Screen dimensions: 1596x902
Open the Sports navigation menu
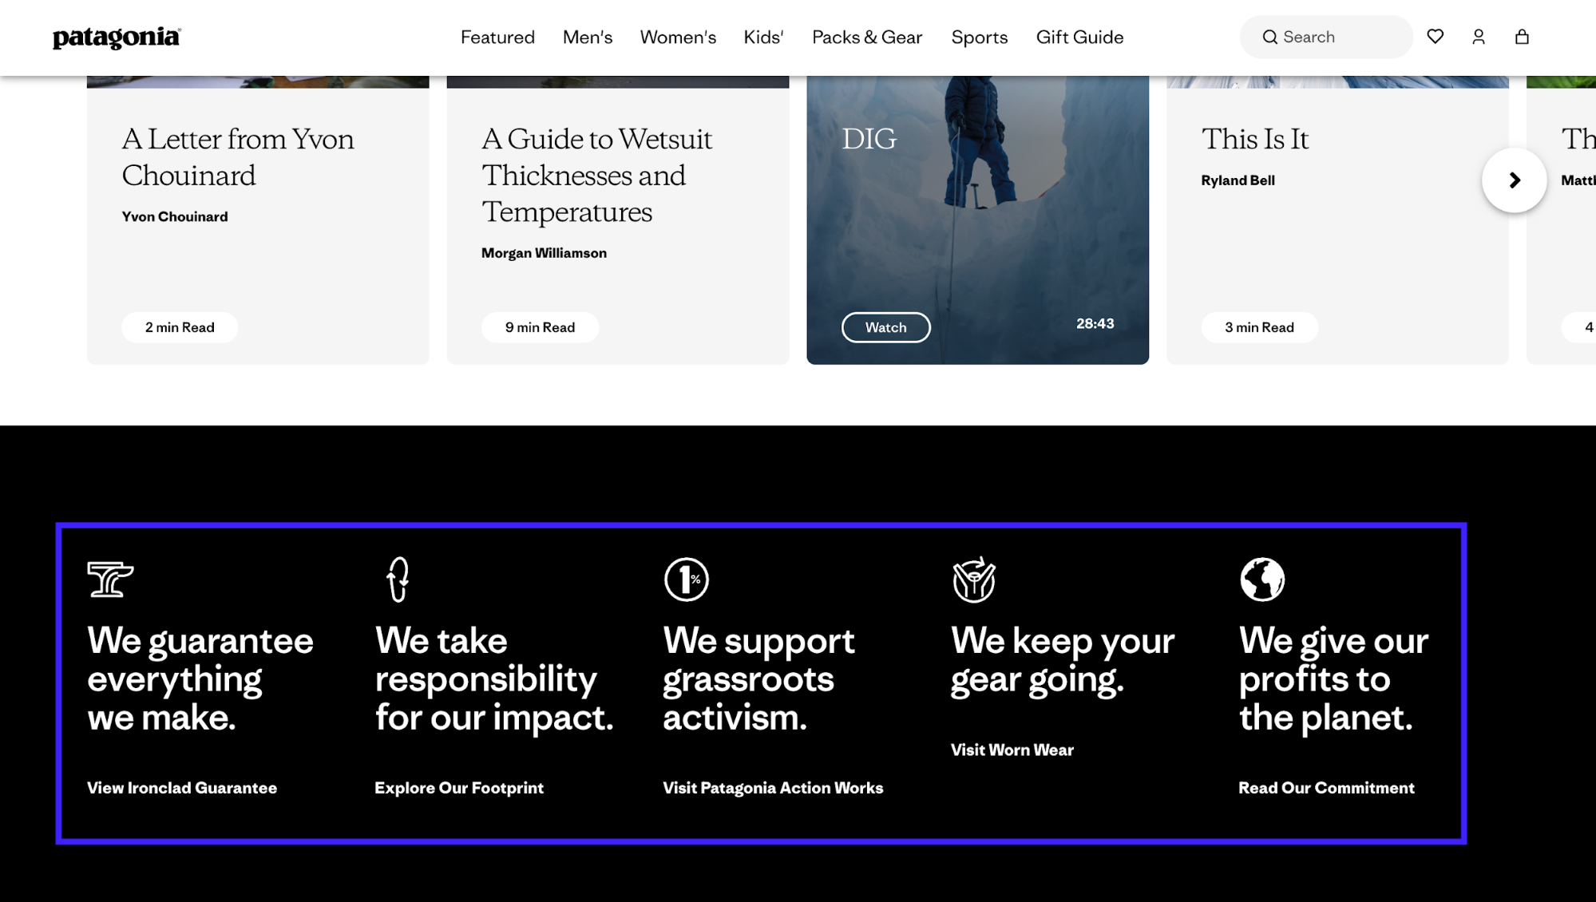point(979,38)
